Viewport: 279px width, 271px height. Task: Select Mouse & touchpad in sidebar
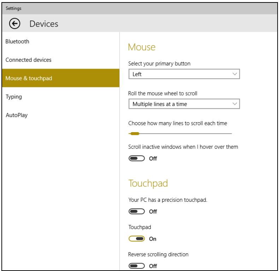click(61, 78)
